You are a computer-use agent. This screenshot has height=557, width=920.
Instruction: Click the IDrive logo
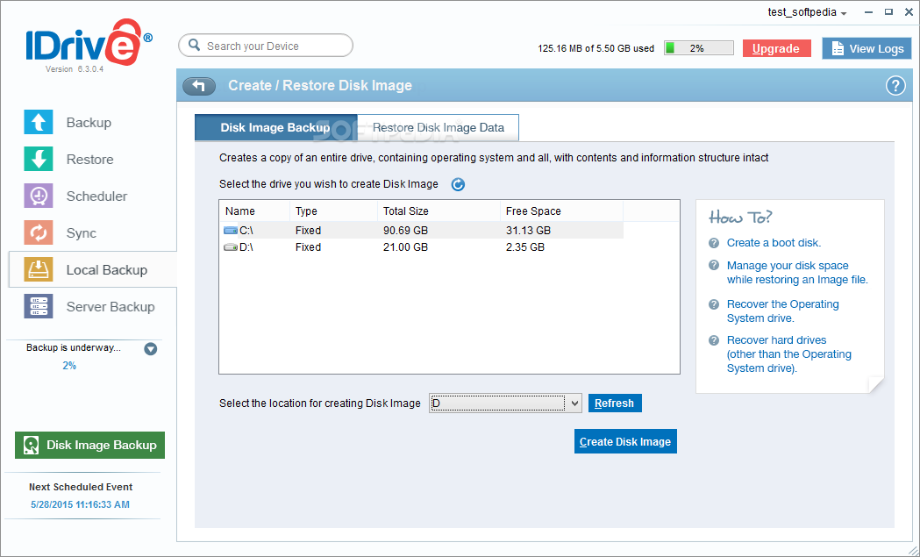(89, 42)
